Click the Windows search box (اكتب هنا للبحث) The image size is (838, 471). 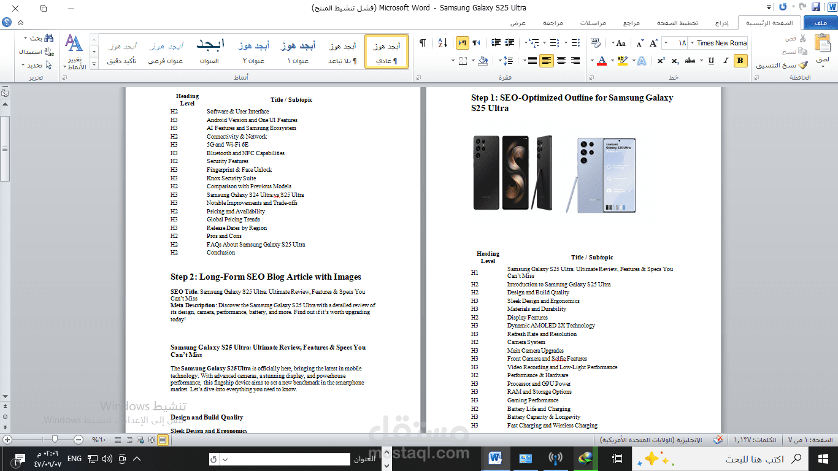point(719,459)
